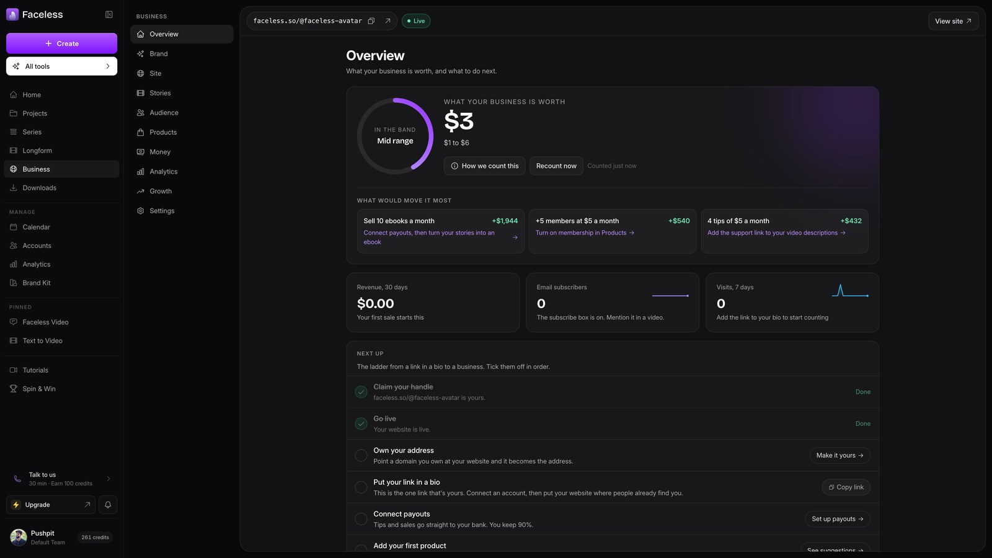The width and height of the screenshot is (992, 558).
Task: Expand the All tools menu
Action: tap(61, 66)
